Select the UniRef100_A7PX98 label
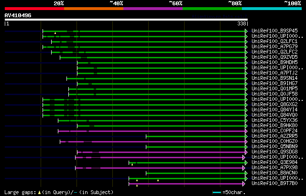This screenshot has height=196, width=306. [x=274, y=167]
